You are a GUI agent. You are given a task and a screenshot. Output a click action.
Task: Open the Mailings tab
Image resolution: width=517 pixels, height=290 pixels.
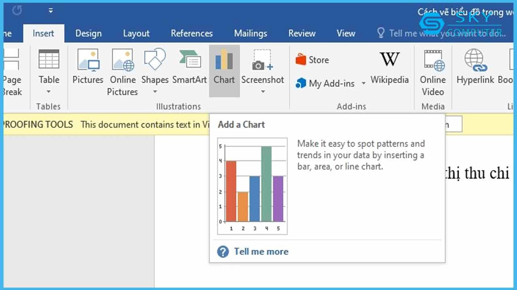[250, 33]
